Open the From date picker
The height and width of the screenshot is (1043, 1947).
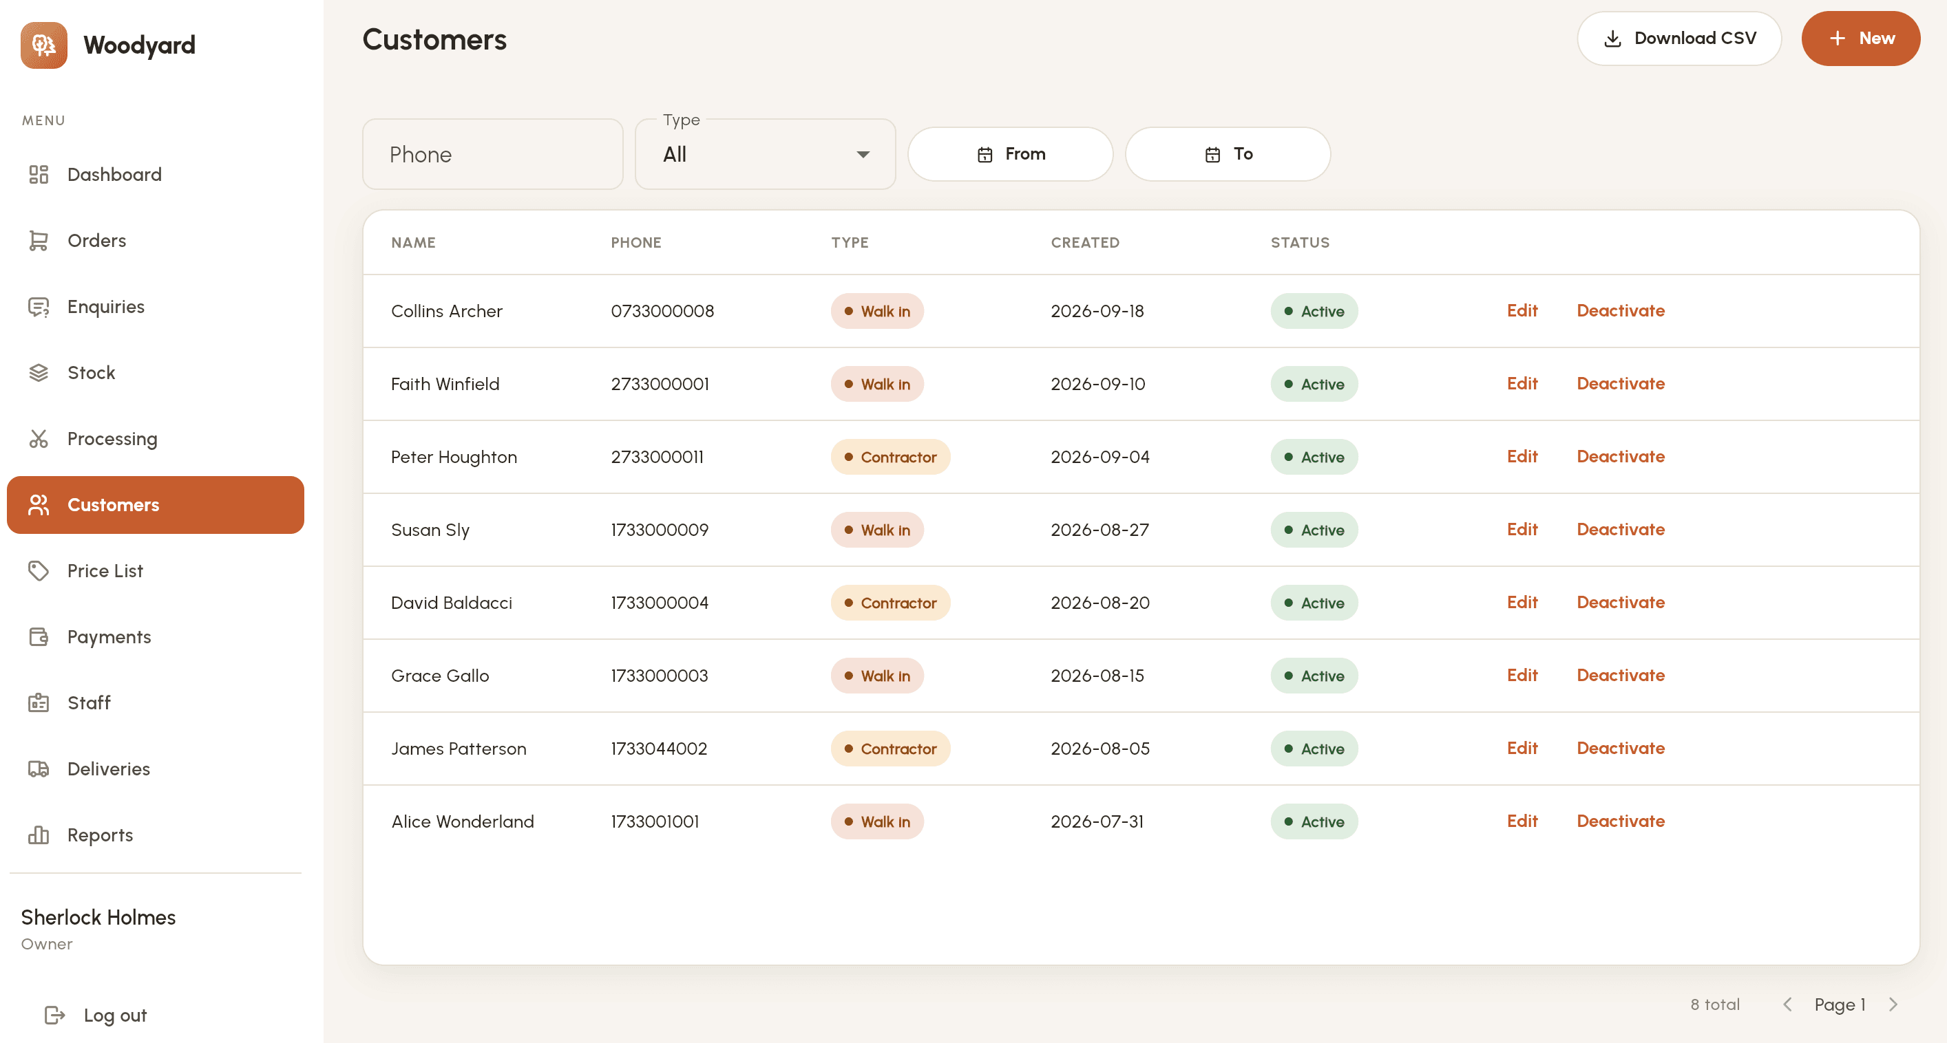pos(1010,154)
